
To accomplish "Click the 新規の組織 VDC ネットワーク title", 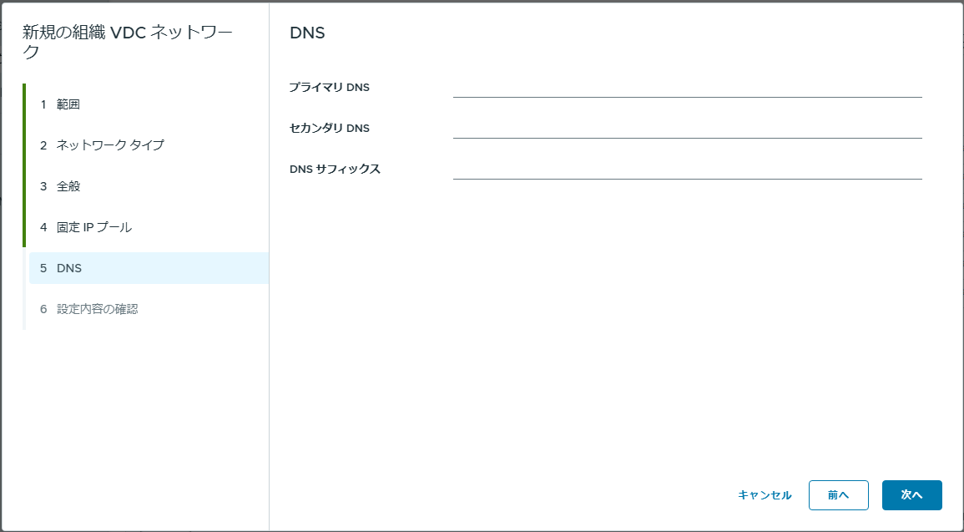I will [x=128, y=43].
